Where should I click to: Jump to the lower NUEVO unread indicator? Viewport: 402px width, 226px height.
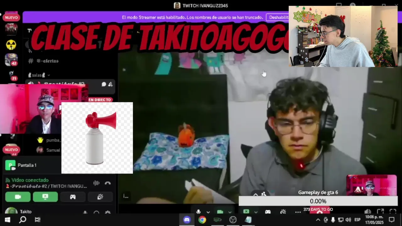click(x=11, y=150)
